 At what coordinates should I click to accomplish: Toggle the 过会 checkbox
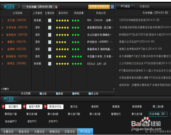[x=40, y=93]
